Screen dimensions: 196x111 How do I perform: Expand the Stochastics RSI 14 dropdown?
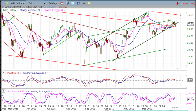[29, 92]
